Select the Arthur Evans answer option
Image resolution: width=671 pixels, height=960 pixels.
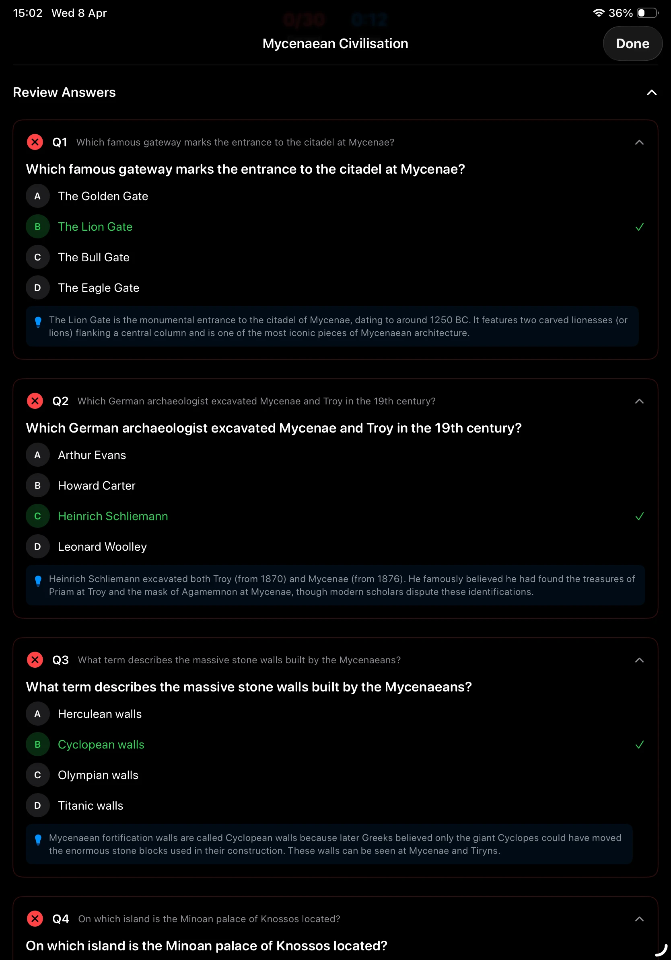[92, 455]
